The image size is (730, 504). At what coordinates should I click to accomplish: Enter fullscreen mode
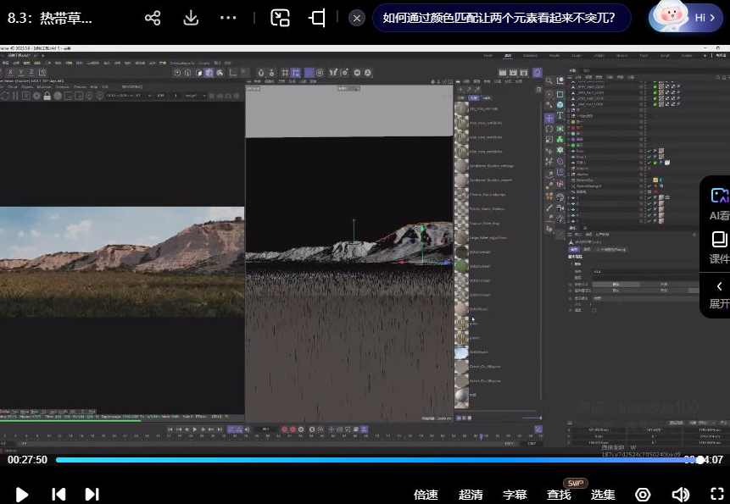(x=717, y=494)
